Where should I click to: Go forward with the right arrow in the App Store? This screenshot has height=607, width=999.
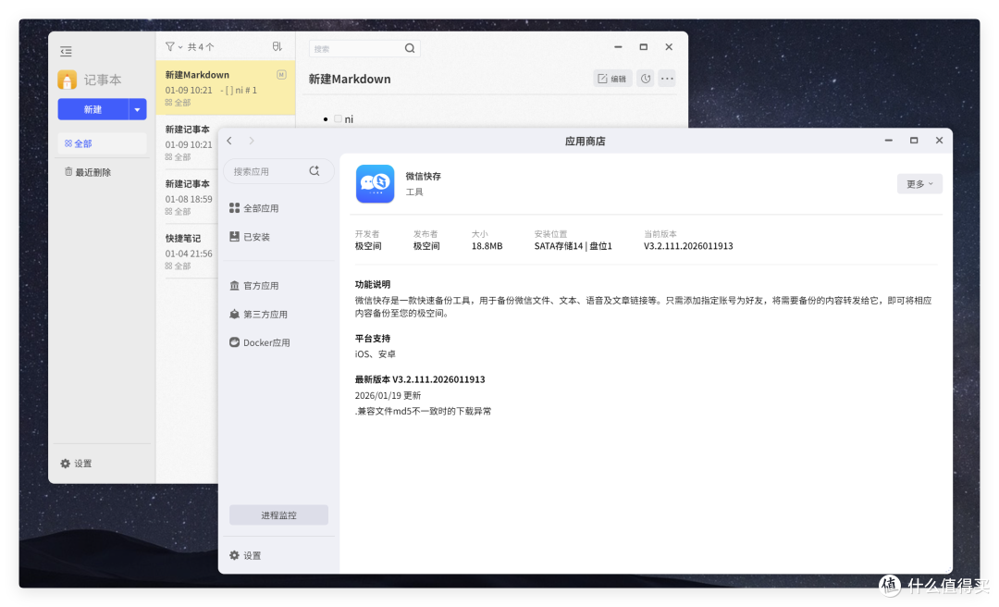pos(252,141)
